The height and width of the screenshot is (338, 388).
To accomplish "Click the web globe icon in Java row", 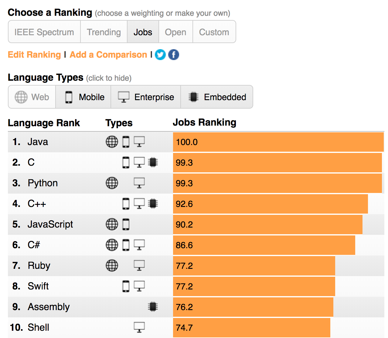I will [x=112, y=142].
